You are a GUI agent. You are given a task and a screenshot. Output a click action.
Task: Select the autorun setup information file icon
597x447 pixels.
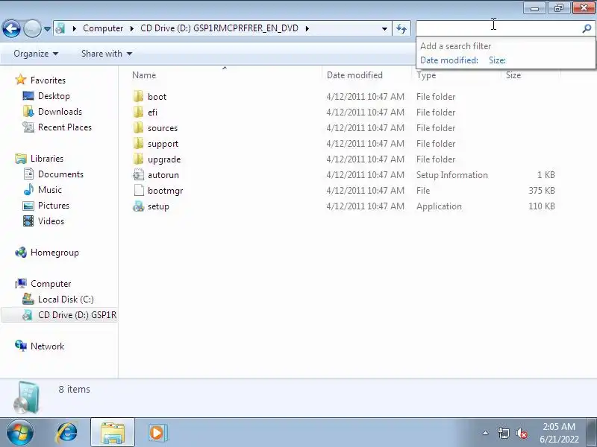pos(139,175)
